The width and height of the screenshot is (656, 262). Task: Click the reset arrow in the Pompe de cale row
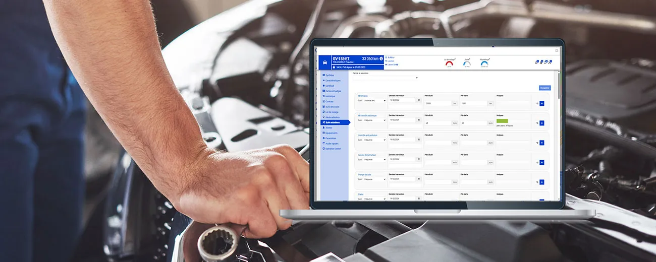point(537,182)
